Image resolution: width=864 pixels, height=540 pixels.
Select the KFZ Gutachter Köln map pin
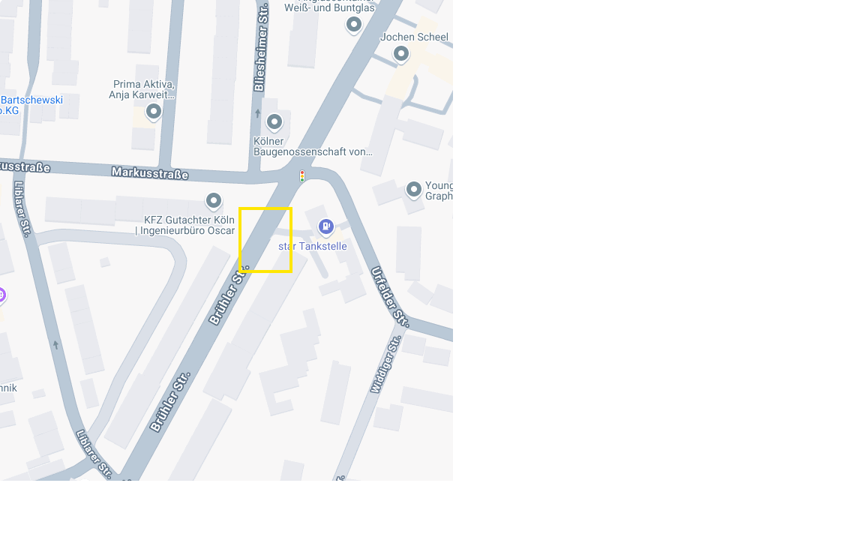(x=214, y=201)
